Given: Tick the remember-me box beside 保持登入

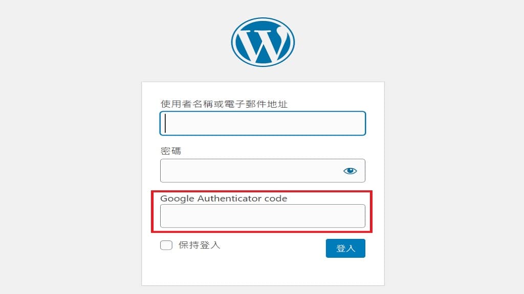Looking at the screenshot, I should (x=166, y=246).
